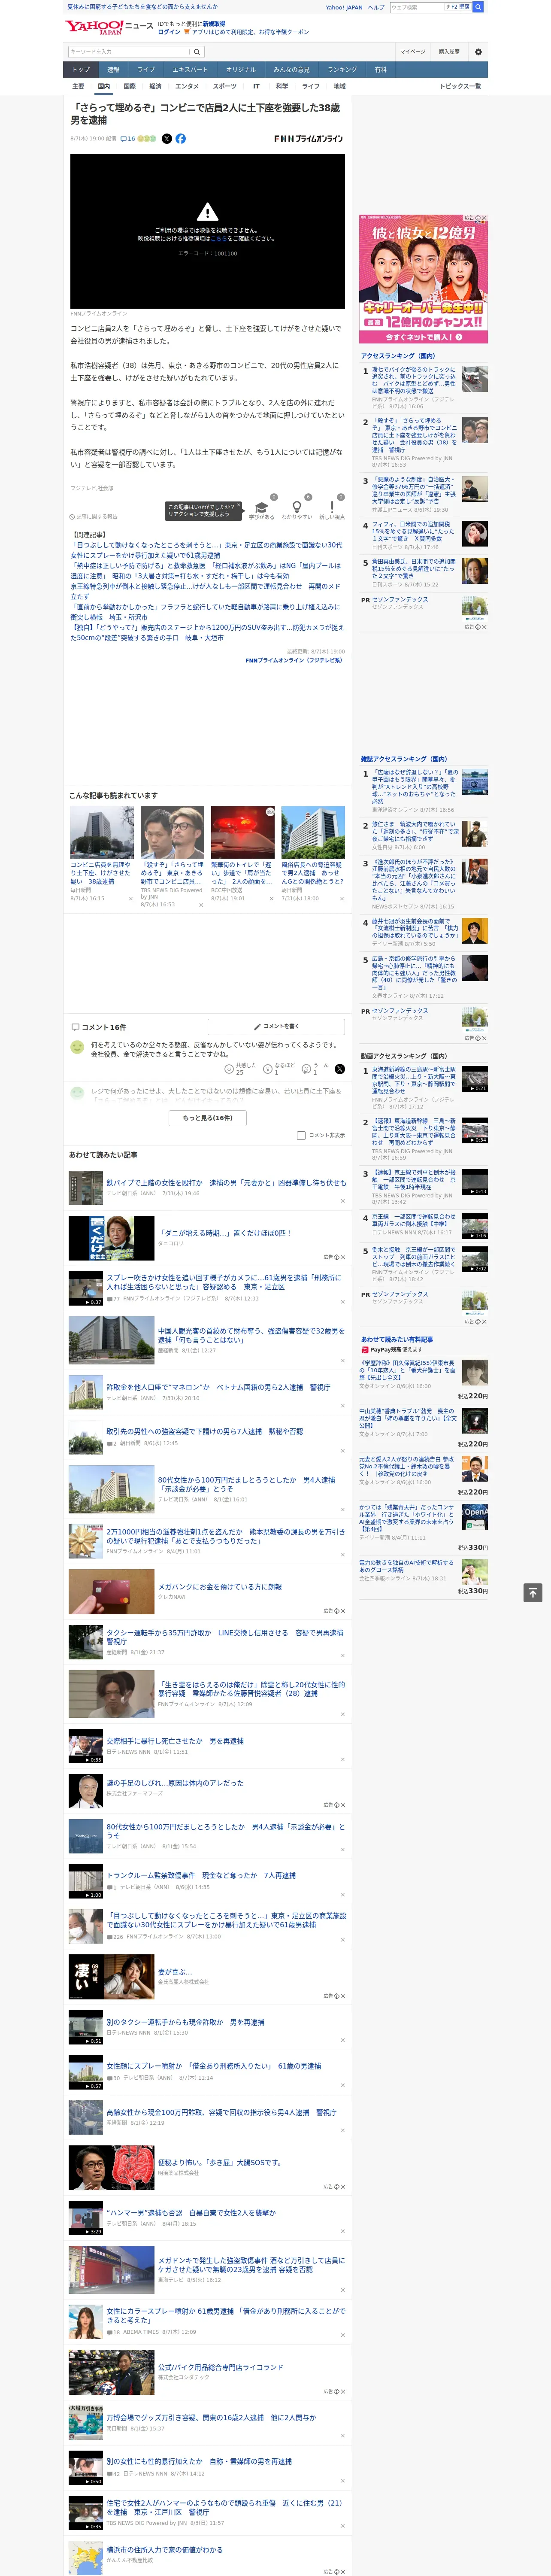Click the 記事に関する報告 report icon link
Image resolution: width=551 pixels, height=2576 pixels.
point(94,517)
